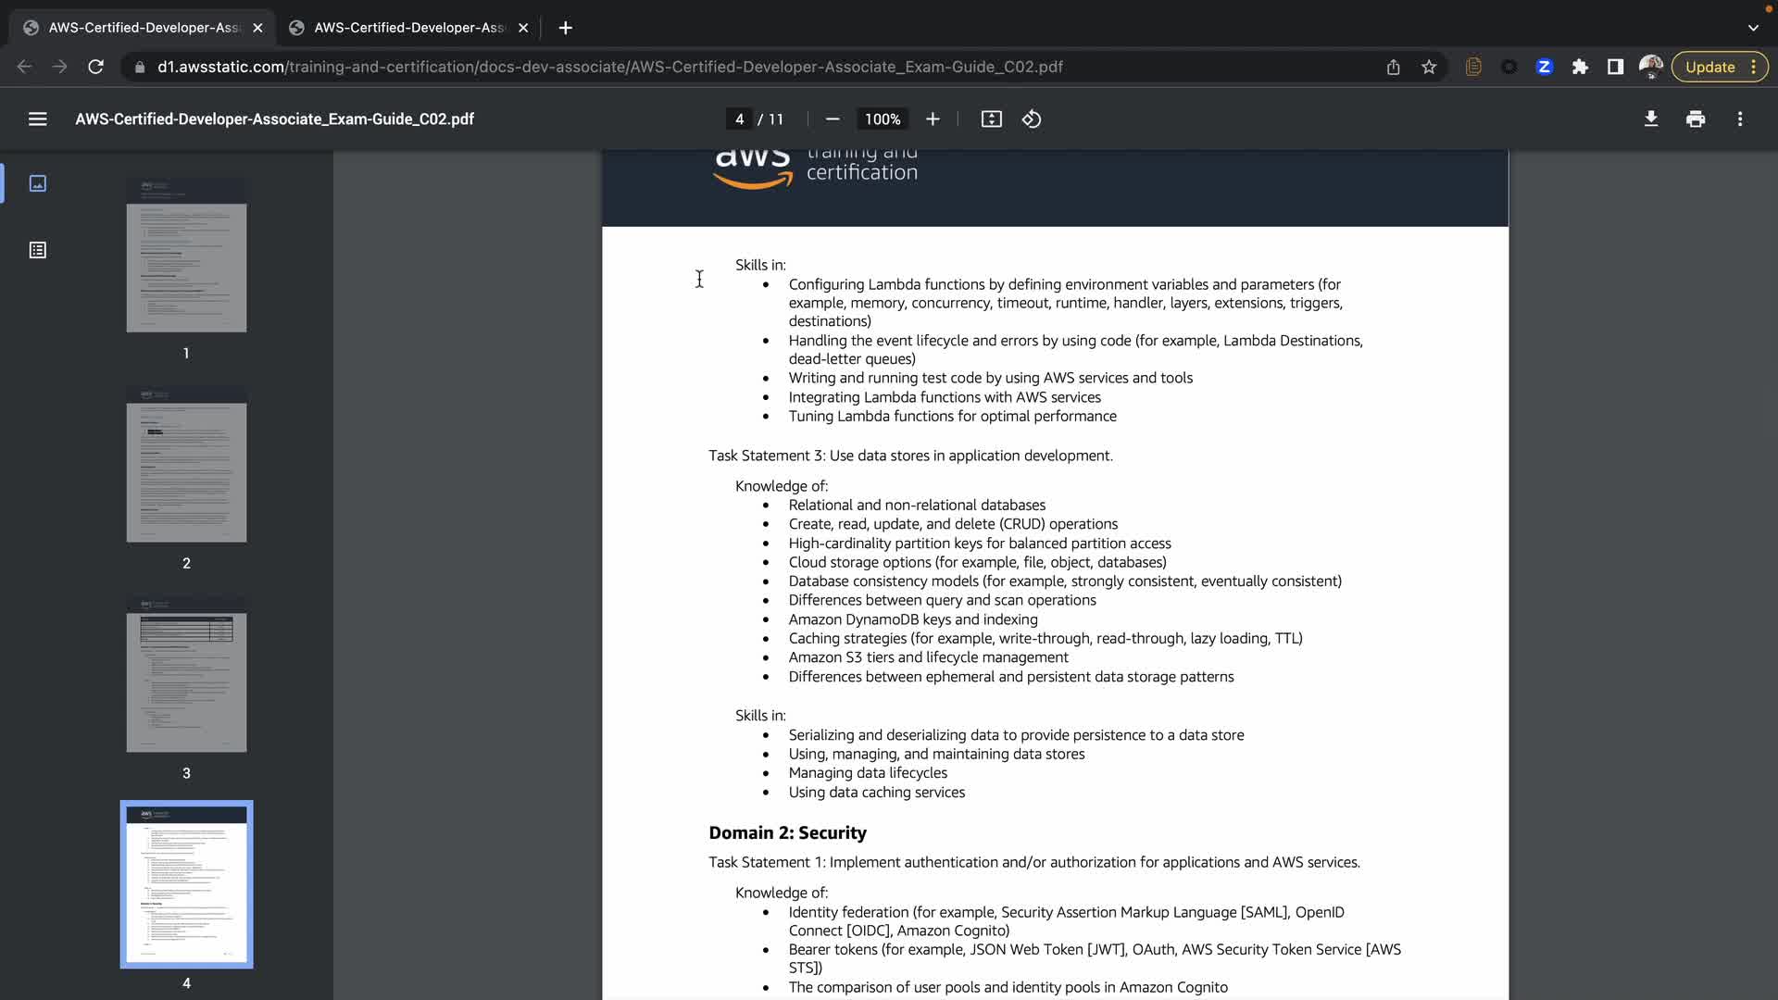The height and width of the screenshot is (1000, 1778).
Task: Open a new browser tab
Action: 565,28
